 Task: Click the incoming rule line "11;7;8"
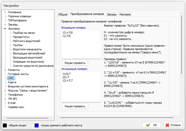point(66,36)
